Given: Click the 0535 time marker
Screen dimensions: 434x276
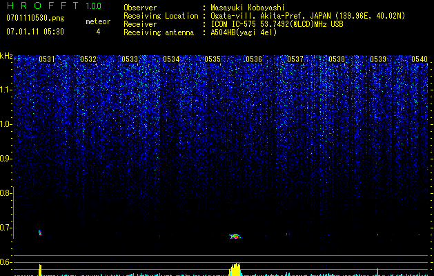Looking at the screenshot, I should click(213, 59).
